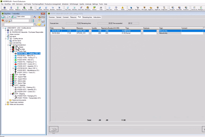205x137 pixels.
Task: Switch to the Instructions tab
Action: pyautogui.click(x=97, y=17)
